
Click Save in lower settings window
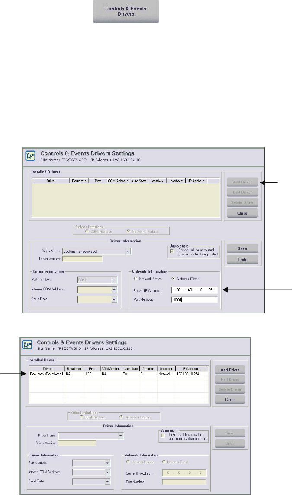point(230,433)
